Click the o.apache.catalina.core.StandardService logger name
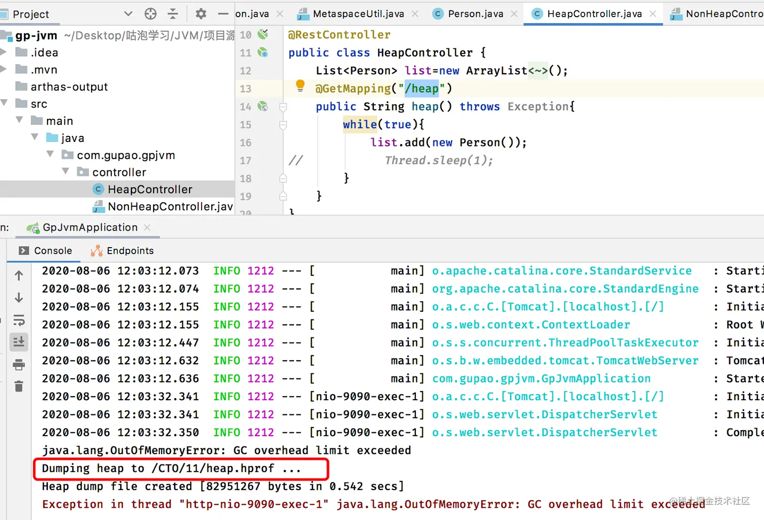The width and height of the screenshot is (764, 520). pos(562,271)
